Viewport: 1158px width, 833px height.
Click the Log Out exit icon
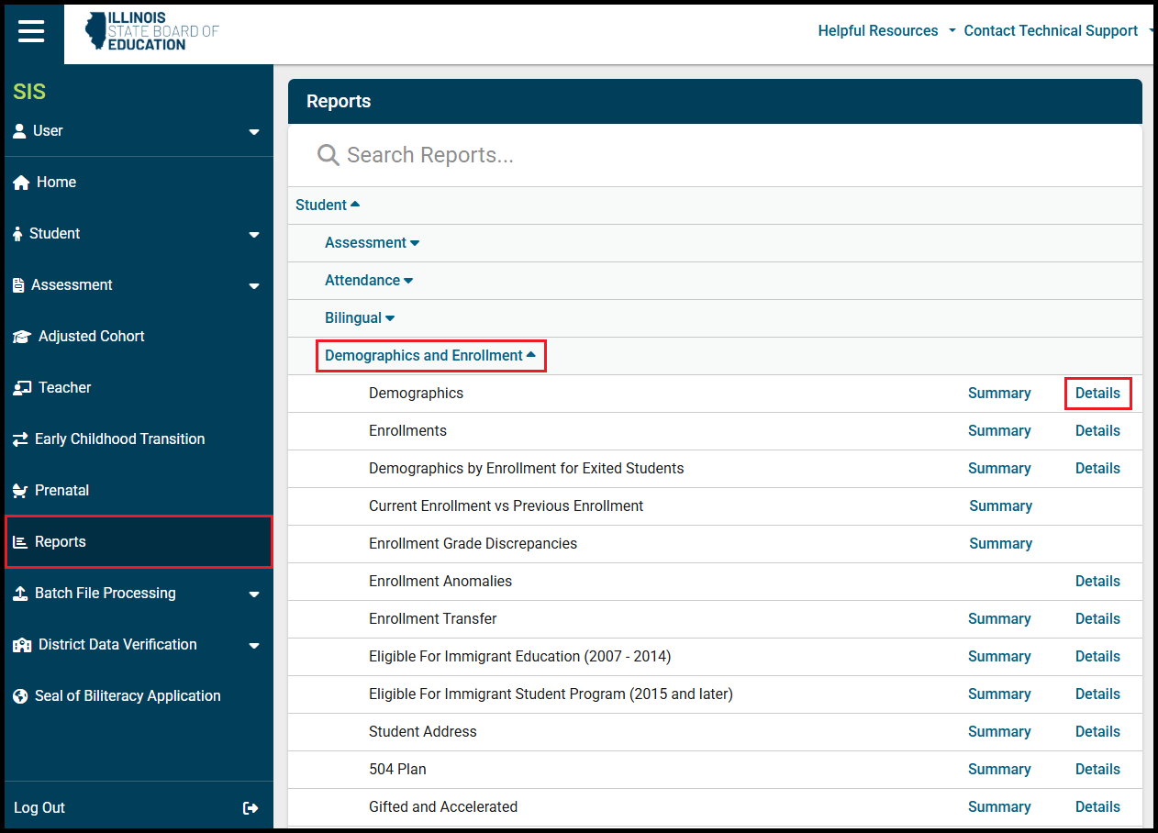251,808
